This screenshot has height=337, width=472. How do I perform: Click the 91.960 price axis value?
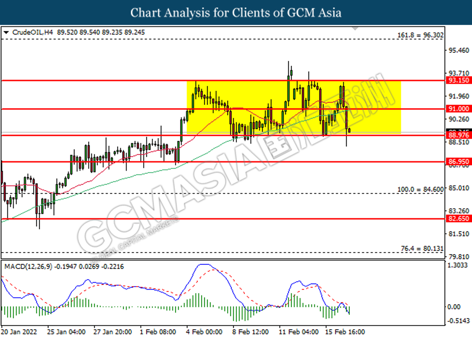(x=459, y=96)
